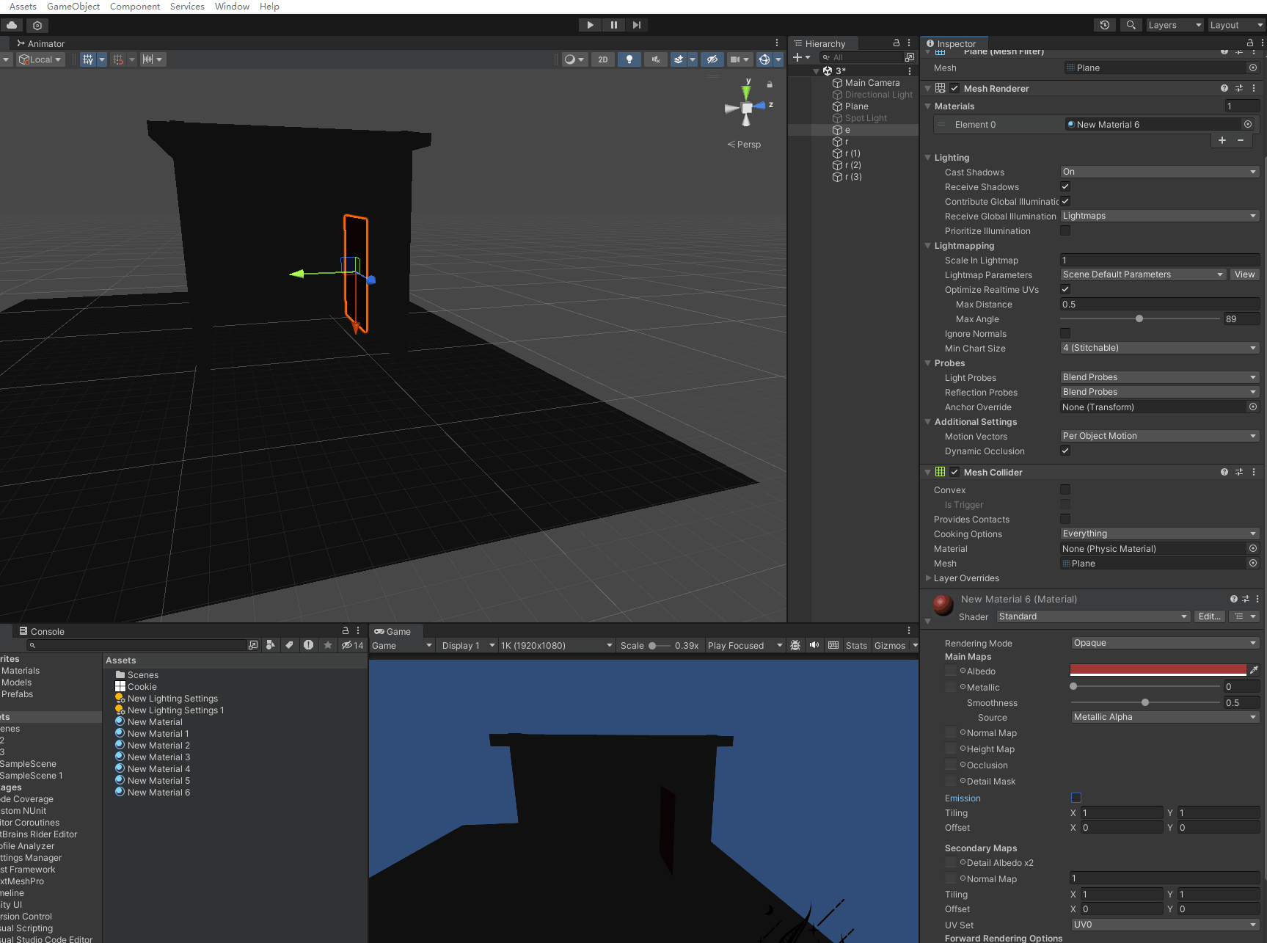Open the cloud services icon

pyautogui.click(x=12, y=25)
